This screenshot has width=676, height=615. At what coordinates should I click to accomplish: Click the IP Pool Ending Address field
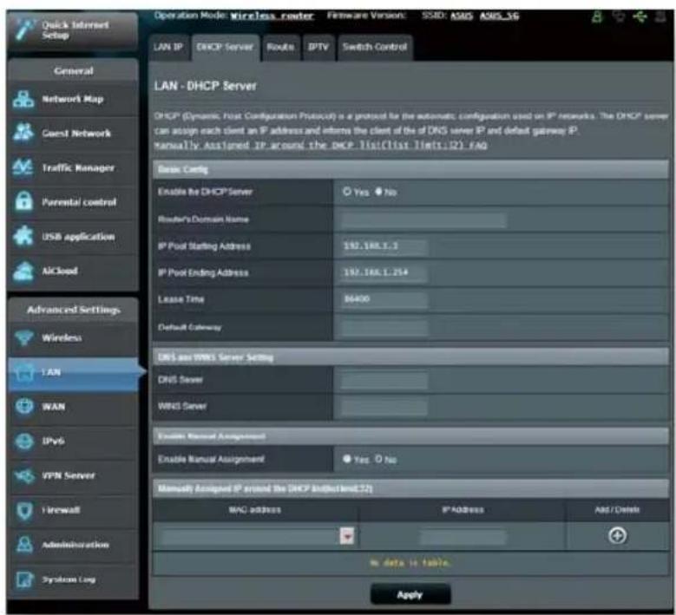[384, 273]
